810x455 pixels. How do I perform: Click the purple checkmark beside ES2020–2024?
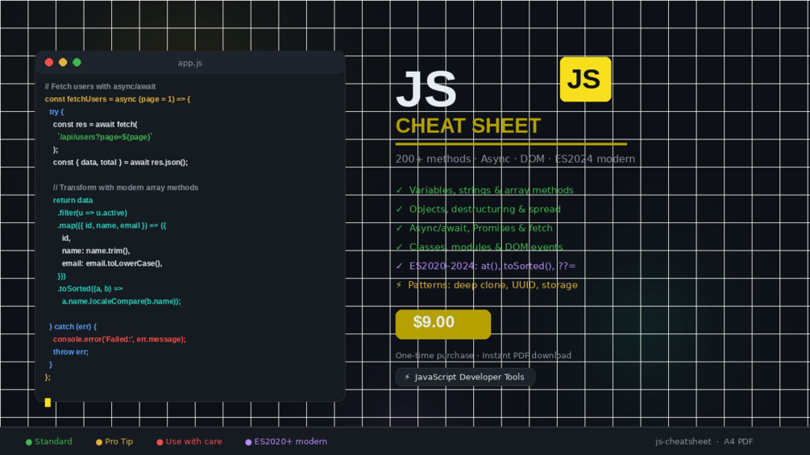pyautogui.click(x=399, y=267)
